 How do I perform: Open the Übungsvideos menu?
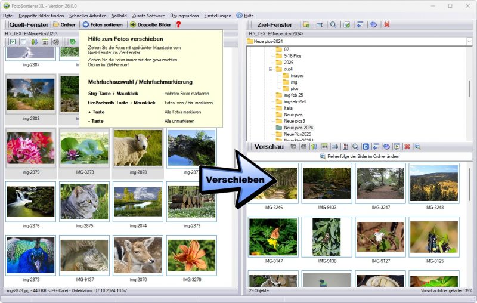click(x=184, y=16)
